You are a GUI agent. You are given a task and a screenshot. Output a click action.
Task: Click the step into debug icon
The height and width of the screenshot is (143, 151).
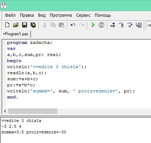pos(121,25)
